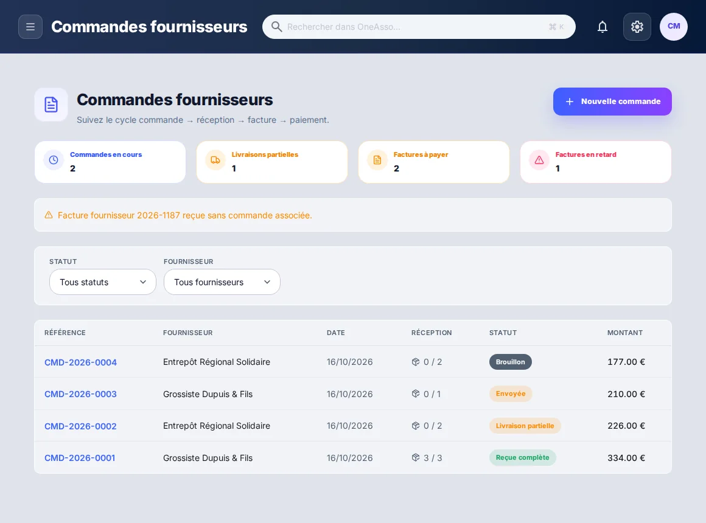Click the 177.00 € amount
Viewport: 706px width, 523px height.
click(626, 362)
